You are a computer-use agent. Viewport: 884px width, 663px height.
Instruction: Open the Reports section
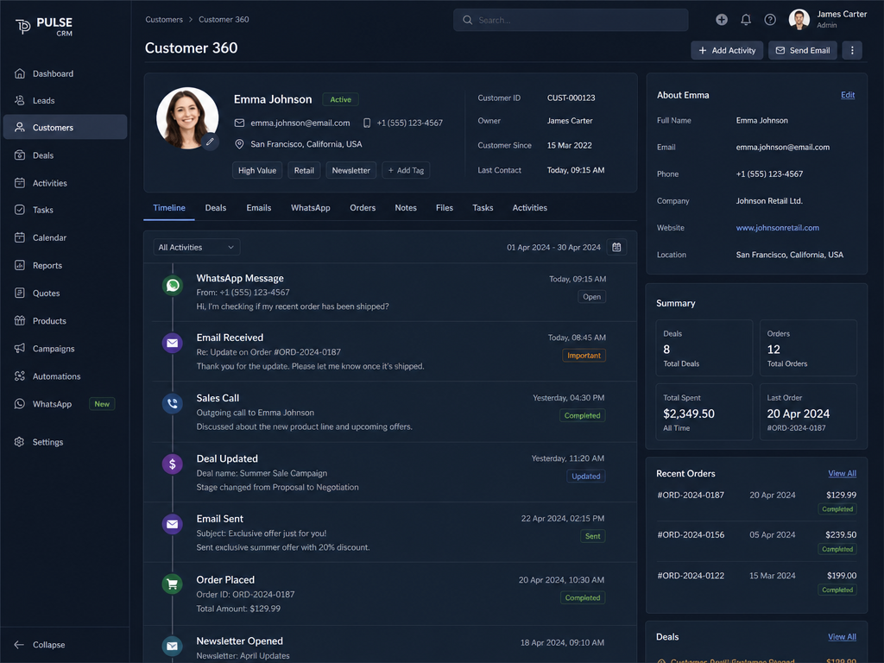pyautogui.click(x=47, y=265)
